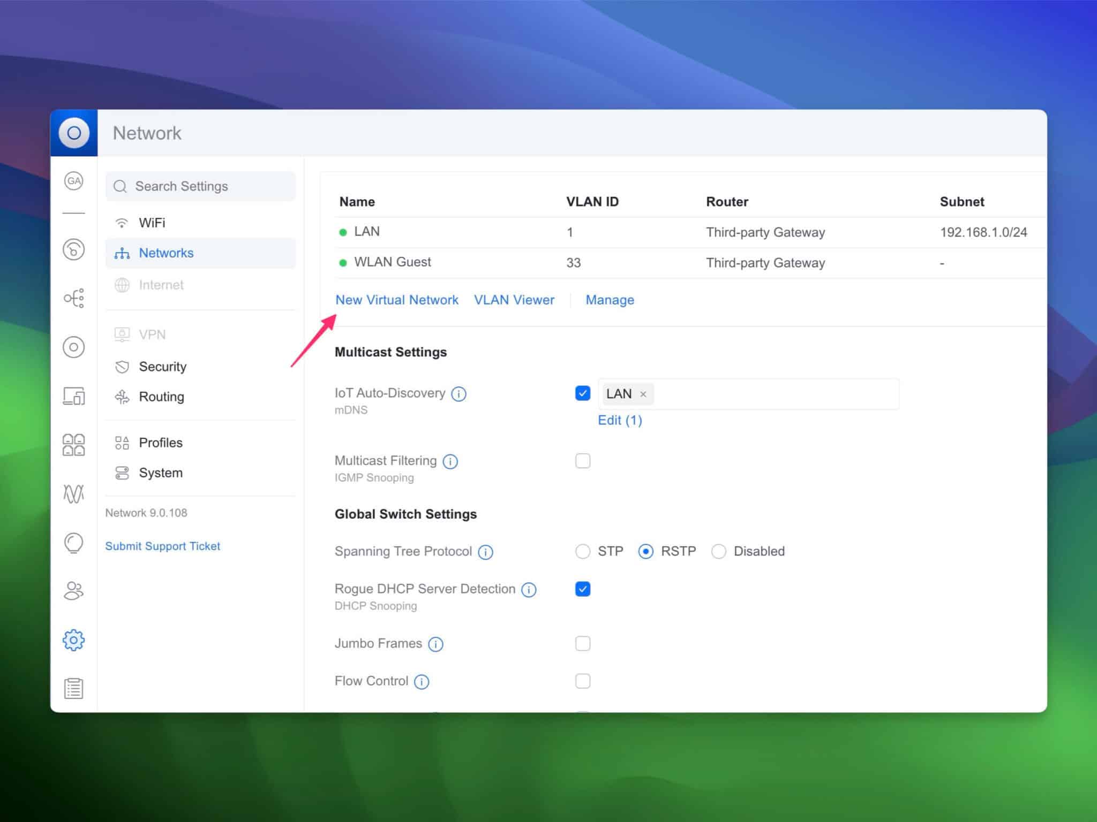Select the Topology icon in the sidebar
Screen dimensions: 1097x822
[x=74, y=298]
